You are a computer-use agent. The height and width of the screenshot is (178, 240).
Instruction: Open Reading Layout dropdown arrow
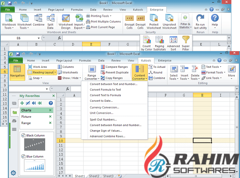55,72
